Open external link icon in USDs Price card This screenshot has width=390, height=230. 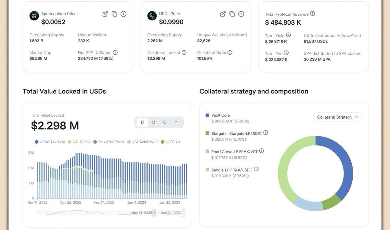[223, 14]
